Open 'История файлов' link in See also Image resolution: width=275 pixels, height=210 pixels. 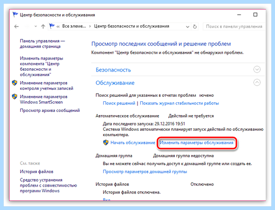37,171
